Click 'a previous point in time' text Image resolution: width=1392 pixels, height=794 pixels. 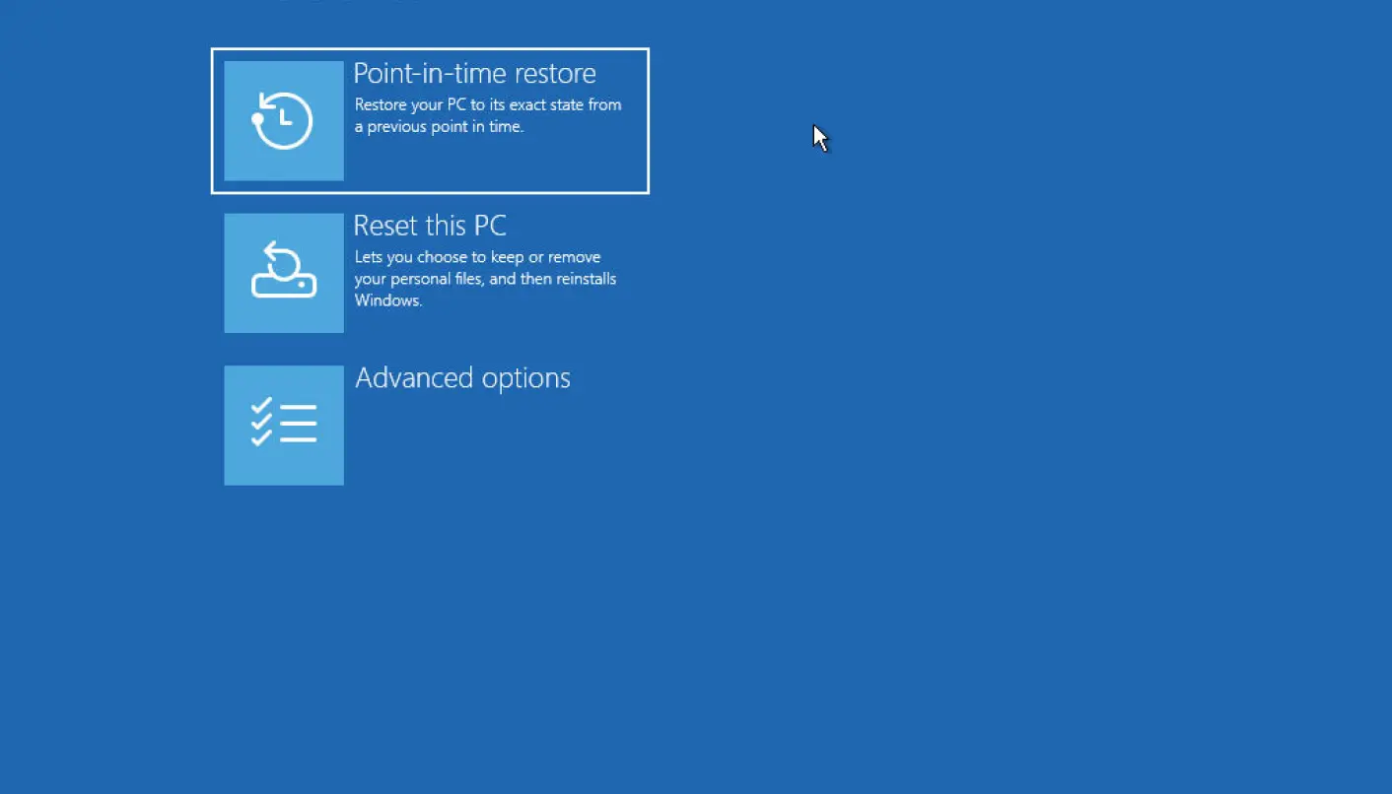pyautogui.click(x=439, y=127)
